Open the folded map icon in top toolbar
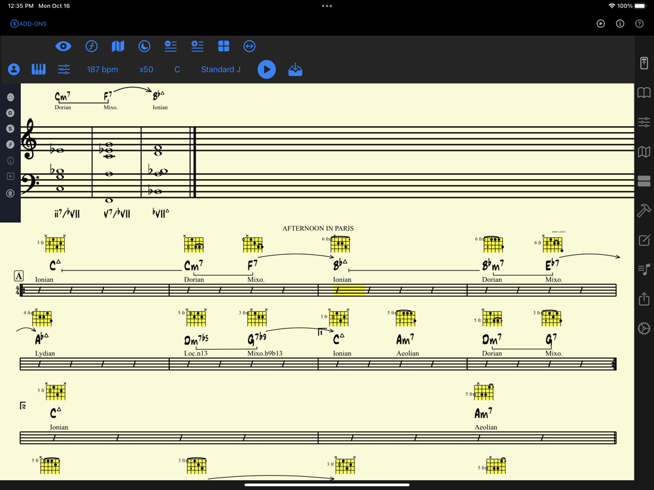This screenshot has height=490, width=654. coord(118,46)
